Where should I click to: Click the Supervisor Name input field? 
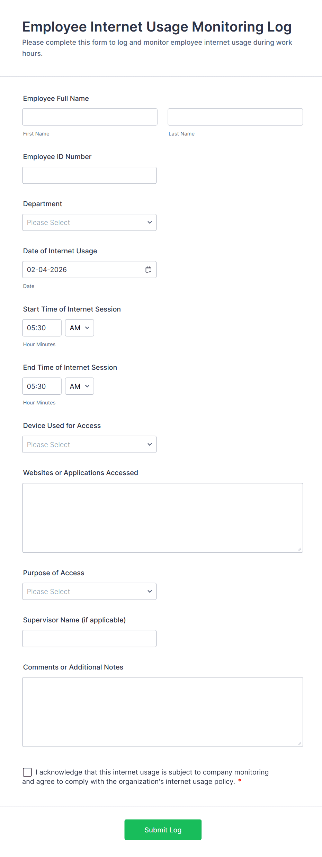pos(89,638)
